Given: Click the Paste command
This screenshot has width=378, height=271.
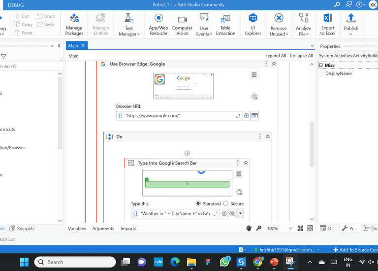Looking at the screenshot, I should [24, 33].
